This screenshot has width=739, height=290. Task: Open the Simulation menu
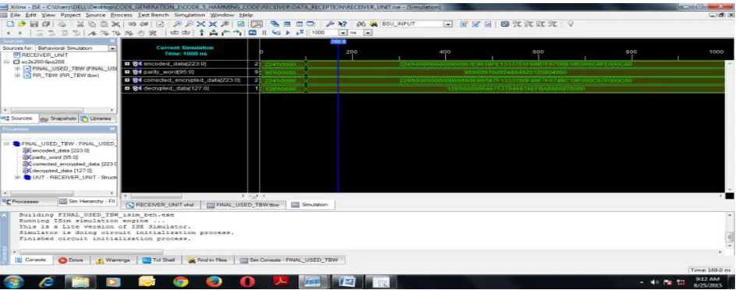coord(189,16)
